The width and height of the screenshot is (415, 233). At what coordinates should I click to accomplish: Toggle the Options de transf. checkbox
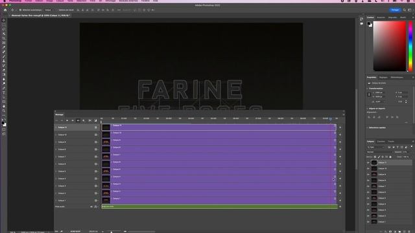point(57,10)
